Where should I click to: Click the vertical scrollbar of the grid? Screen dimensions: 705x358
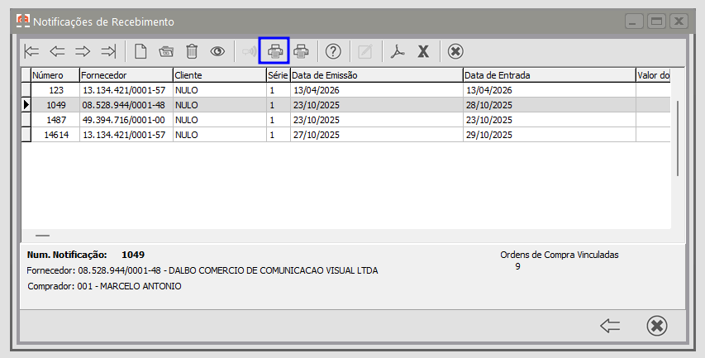678,137
